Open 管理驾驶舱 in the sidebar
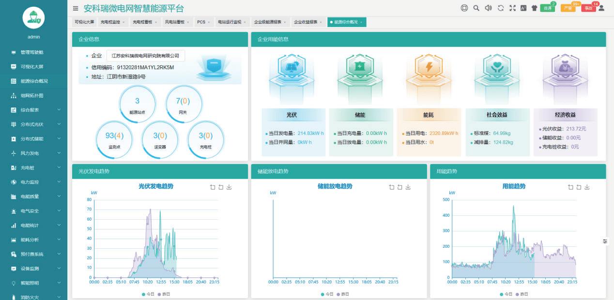614x300 pixels. [33, 52]
